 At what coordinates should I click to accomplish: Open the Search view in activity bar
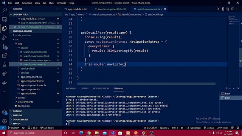tap(5, 10)
